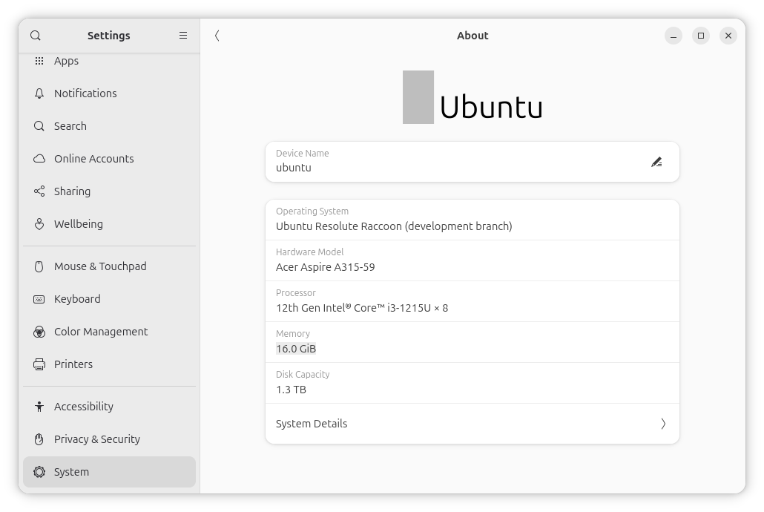This screenshot has width=764, height=512.
Task: Click the highlighted 16.0 GiB memory value
Action: (x=296, y=349)
